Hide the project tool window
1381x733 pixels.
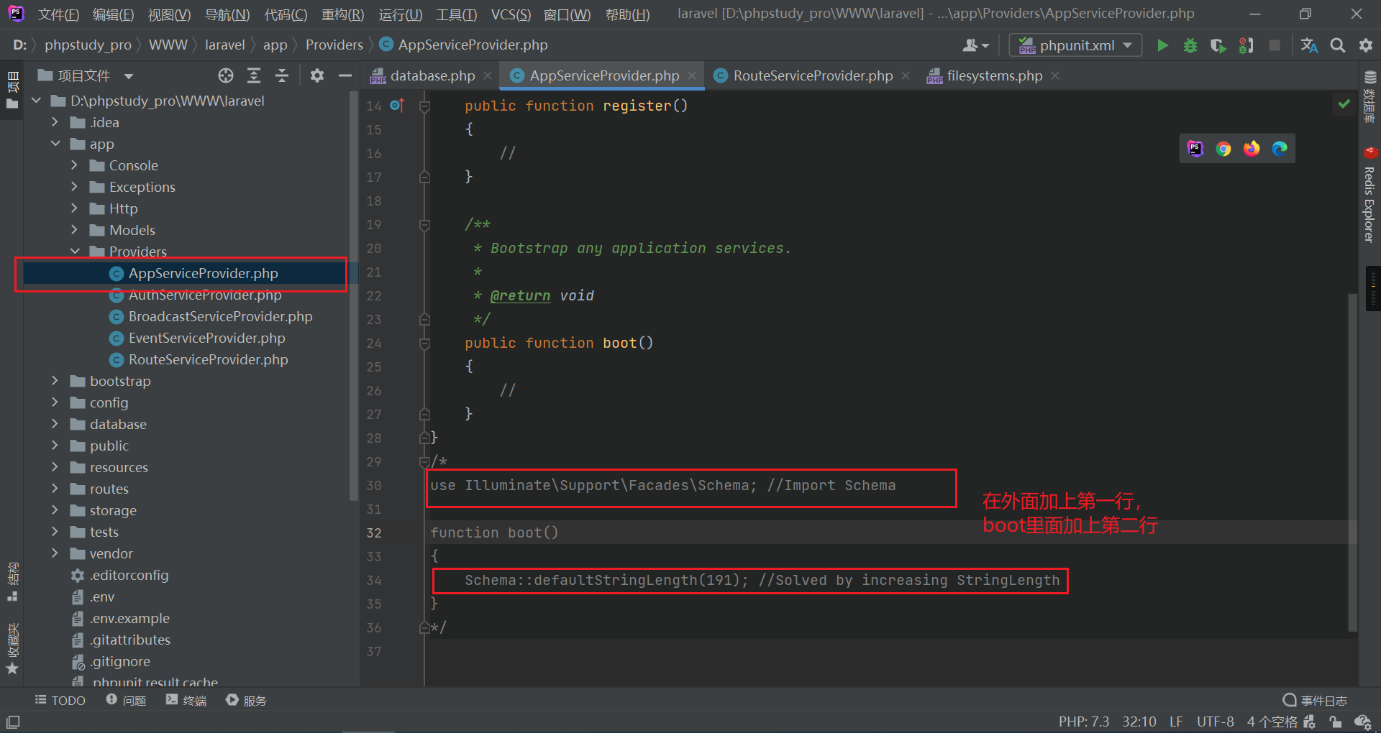tap(345, 75)
